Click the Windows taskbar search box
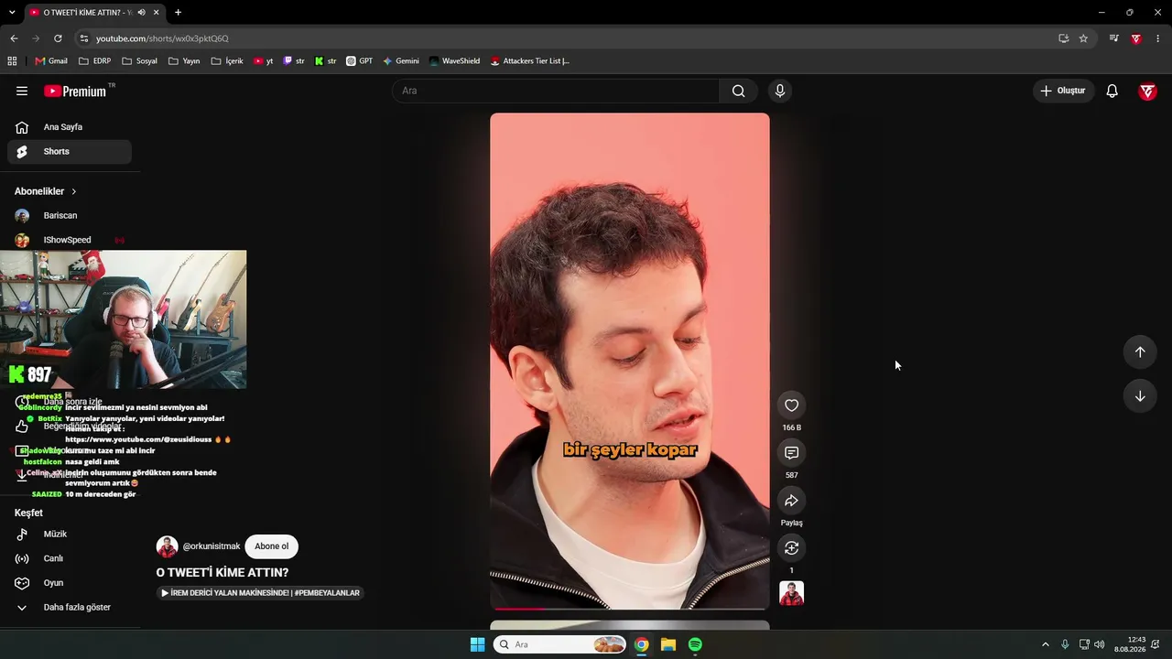The width and height of the screenshot is (1172, 659). pos(559,644)
